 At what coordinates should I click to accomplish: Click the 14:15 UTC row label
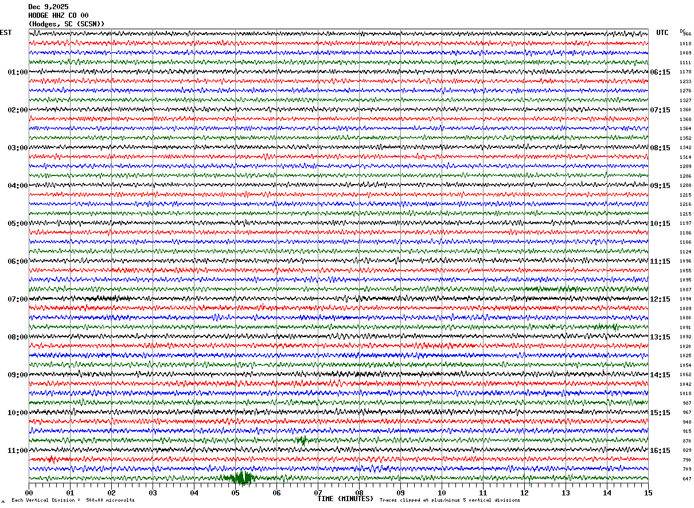[x=660, y=375]
